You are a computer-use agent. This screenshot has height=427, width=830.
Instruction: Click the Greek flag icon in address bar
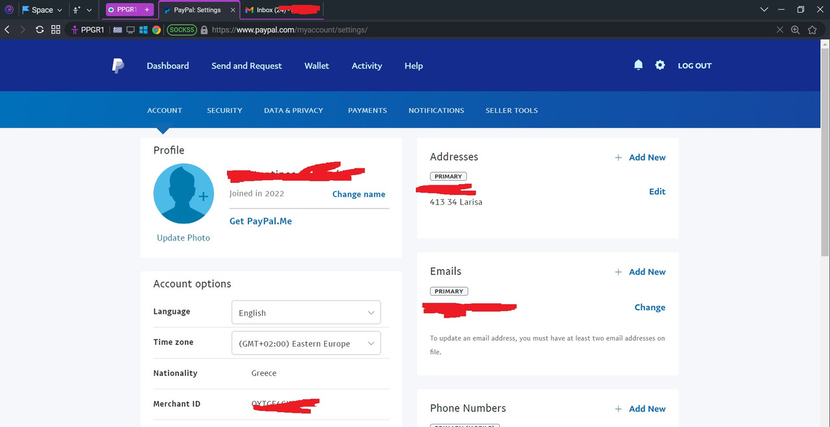coord(117,30)
